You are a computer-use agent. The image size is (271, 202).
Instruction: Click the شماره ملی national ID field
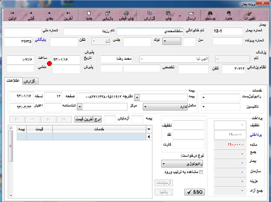23,32
